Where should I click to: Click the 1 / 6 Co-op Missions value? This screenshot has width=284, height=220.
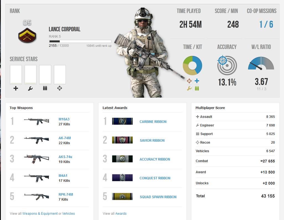click(x=266, y=24)
